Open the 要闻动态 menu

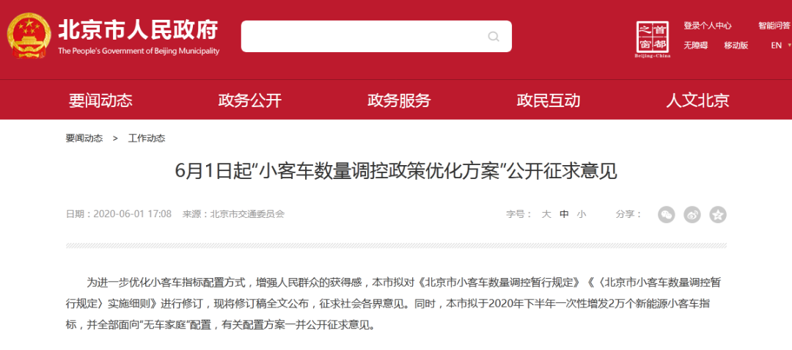pos(100,101)
